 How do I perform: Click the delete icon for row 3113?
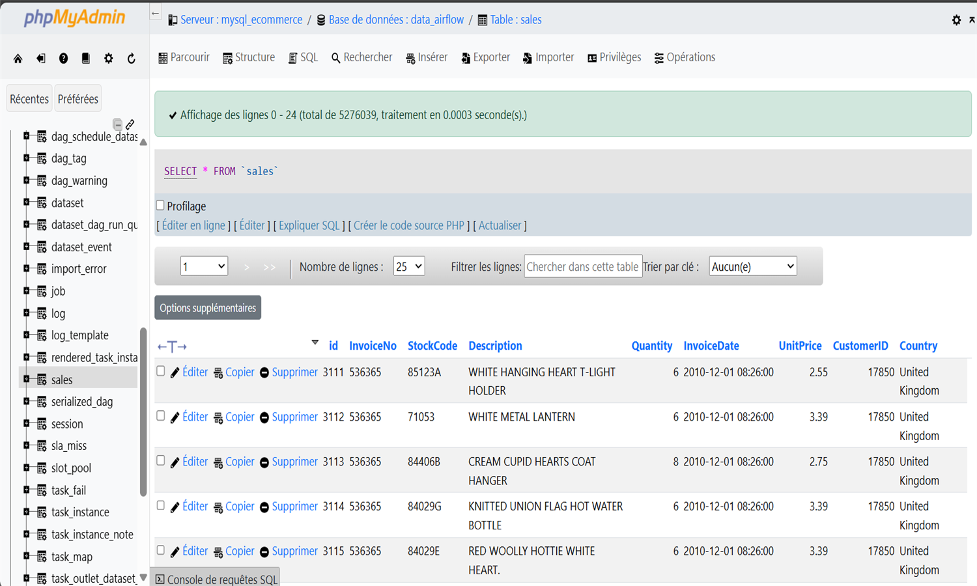click(x=264, y=462)
